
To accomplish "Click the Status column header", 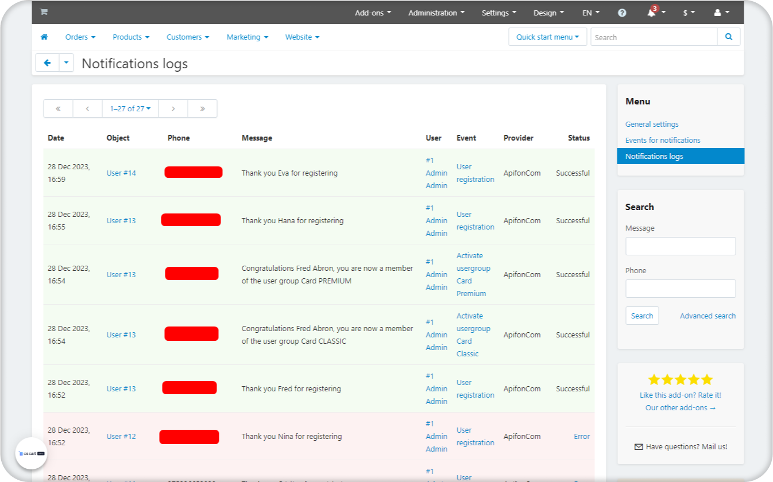I will click(x=579, y=138).
